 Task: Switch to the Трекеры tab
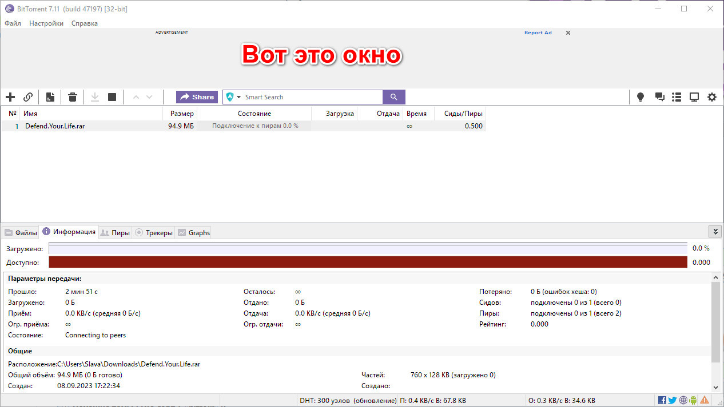click(x=153, y=232)
